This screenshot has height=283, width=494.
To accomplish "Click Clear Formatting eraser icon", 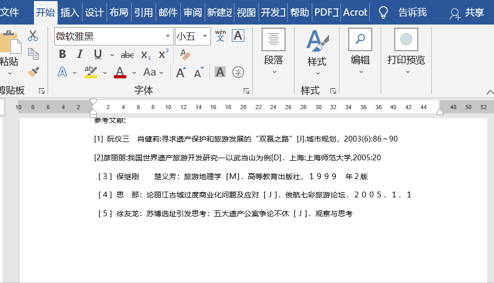I will (x=185, y=54).
